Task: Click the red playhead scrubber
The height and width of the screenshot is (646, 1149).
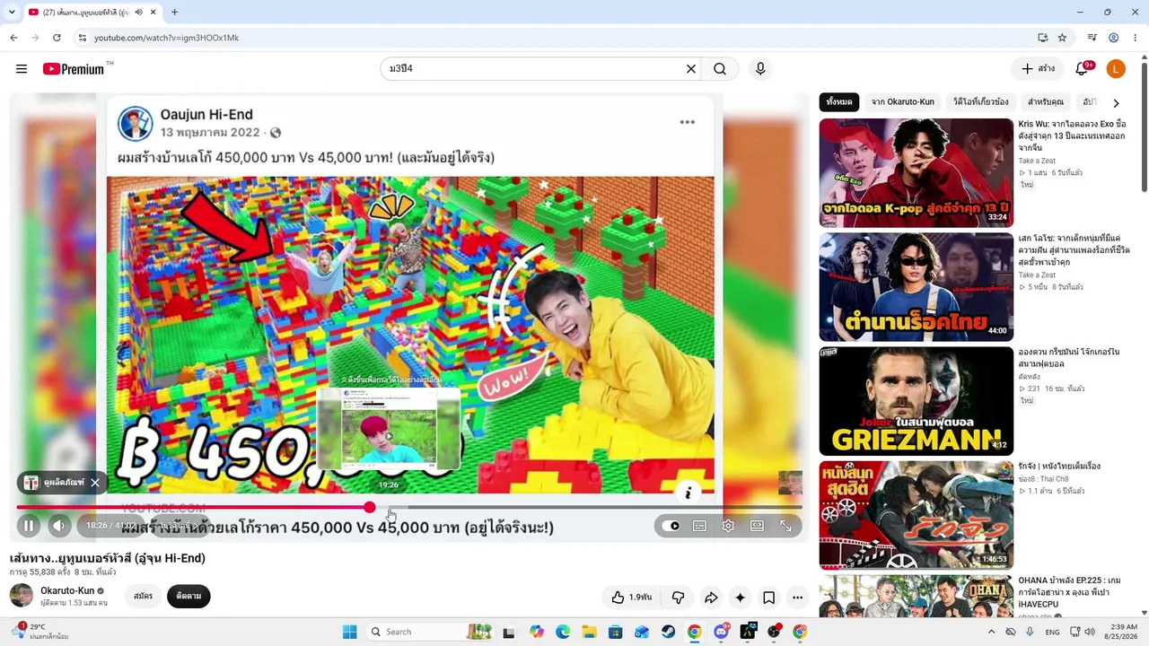Action: pos(370,508)
